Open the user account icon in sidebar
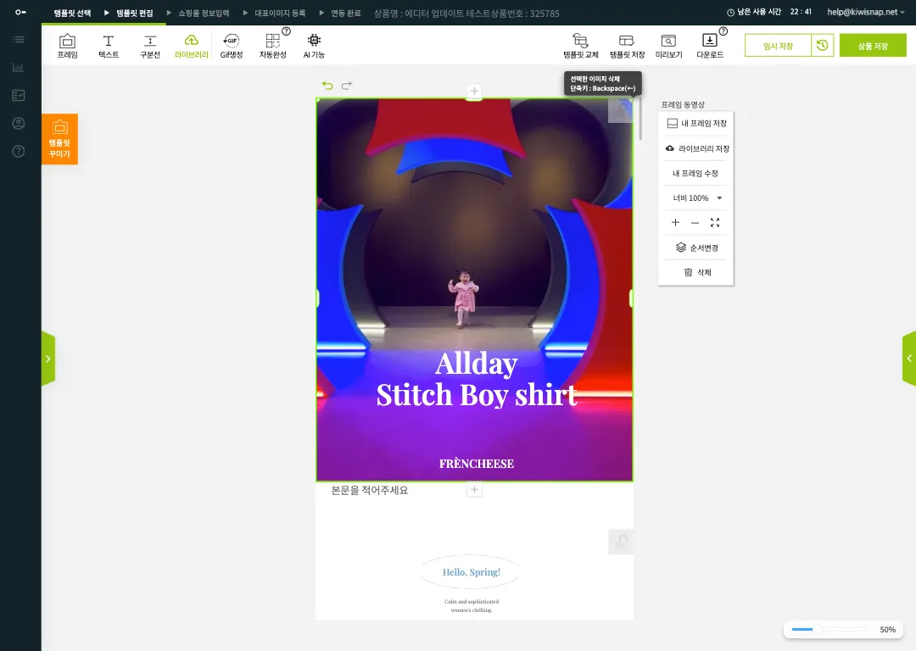Screen dimensions: 916x651 tap(19, 123)
